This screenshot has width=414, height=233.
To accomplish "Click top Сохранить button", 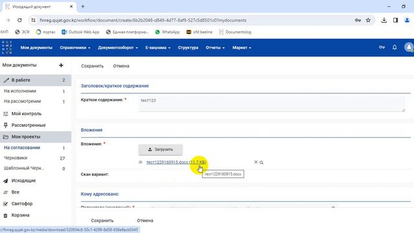I will [92, 66].
